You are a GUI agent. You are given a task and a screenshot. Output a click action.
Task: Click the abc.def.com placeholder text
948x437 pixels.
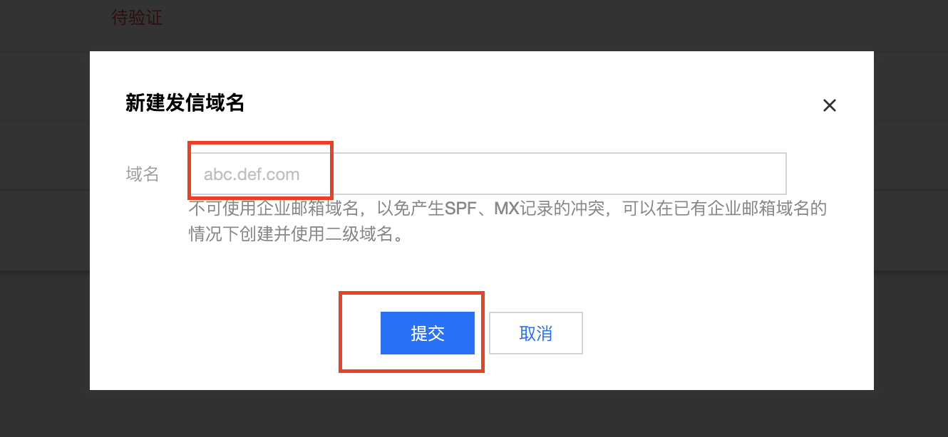252,174
